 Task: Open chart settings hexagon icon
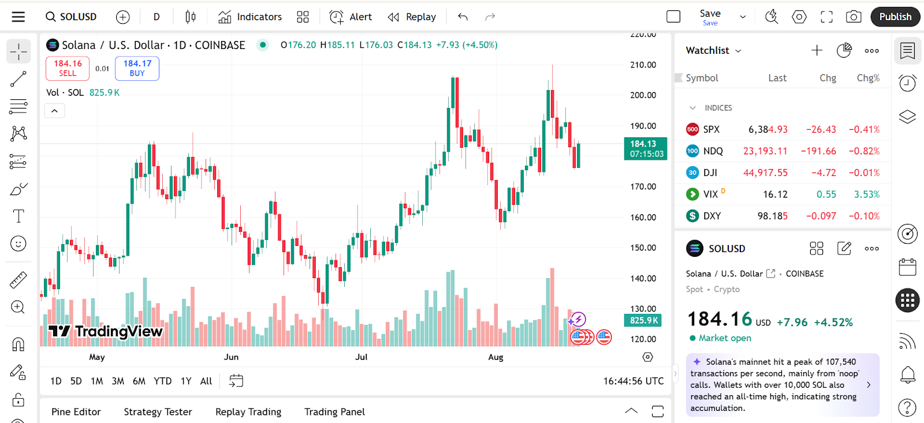click(x=799, y=17)
